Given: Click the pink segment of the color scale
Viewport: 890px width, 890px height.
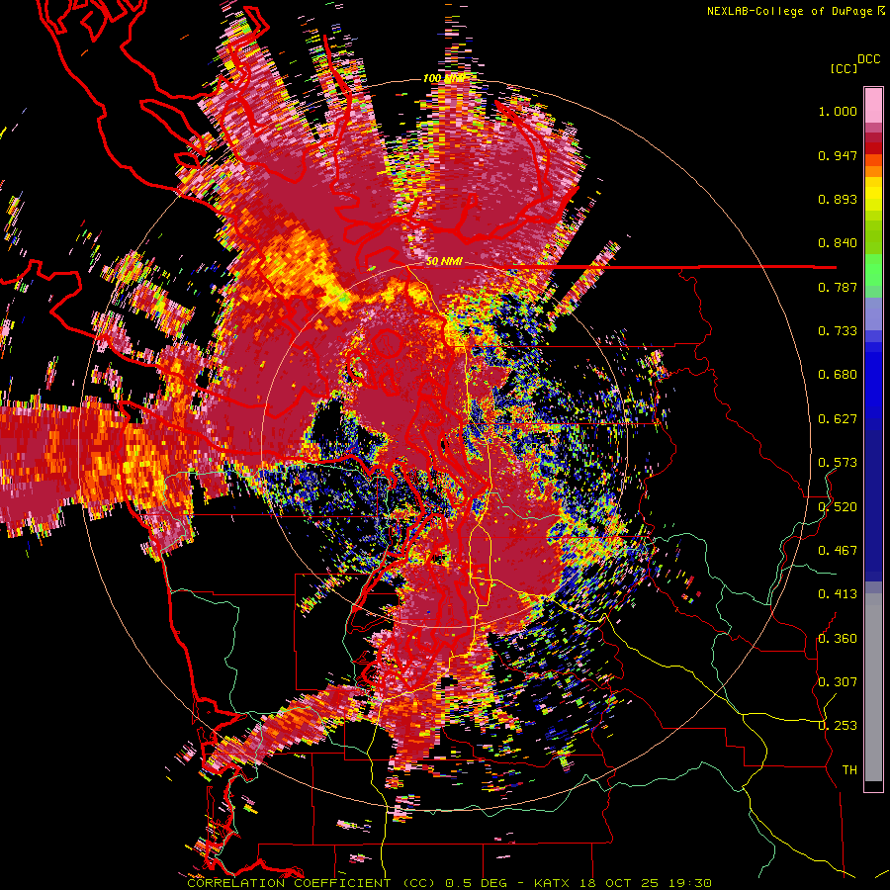Looking at the screenshot, I should [x=873, y=105].
